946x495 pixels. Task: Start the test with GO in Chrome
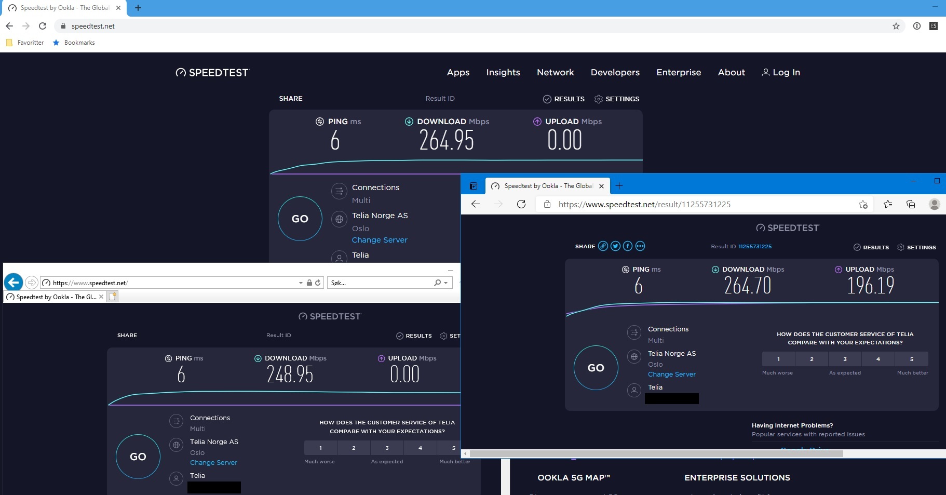pos(300,219)
